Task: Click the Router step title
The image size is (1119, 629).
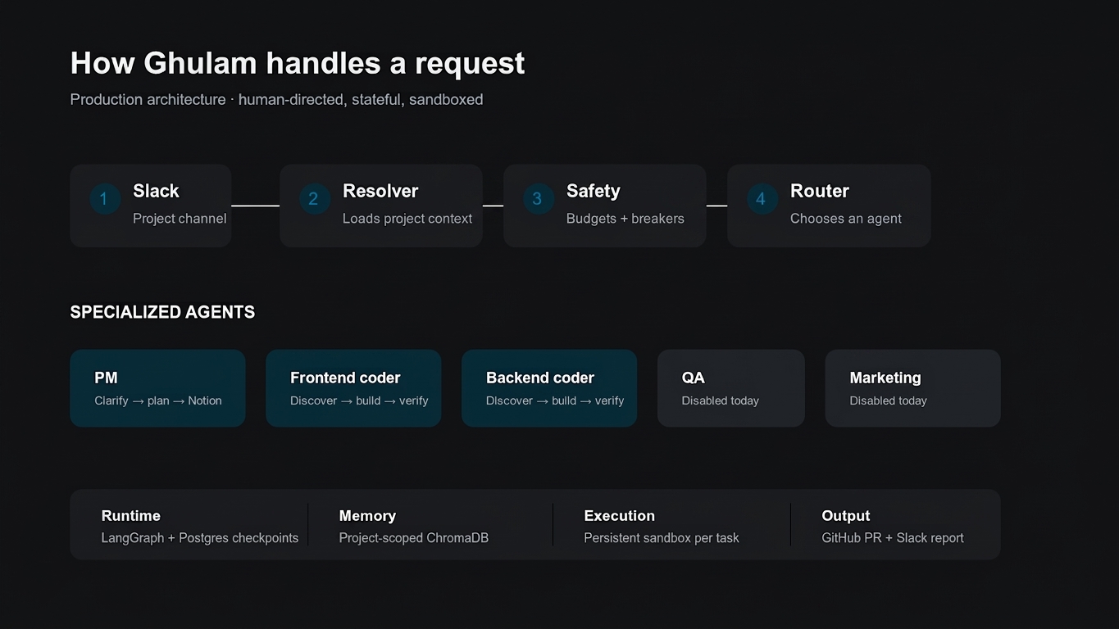Action: pos(820,191)
